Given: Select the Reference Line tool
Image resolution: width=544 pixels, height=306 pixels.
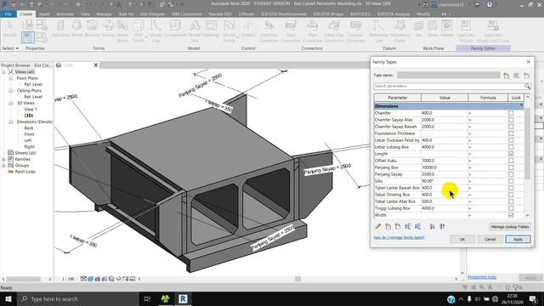Looking at the screenshot, I should 378,31.
